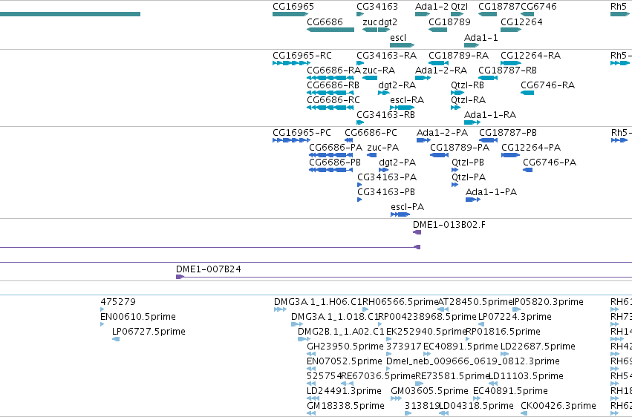Select protein CG34163-PB
The height and width of the screenshot is (417, 632).
click(359, 200)
